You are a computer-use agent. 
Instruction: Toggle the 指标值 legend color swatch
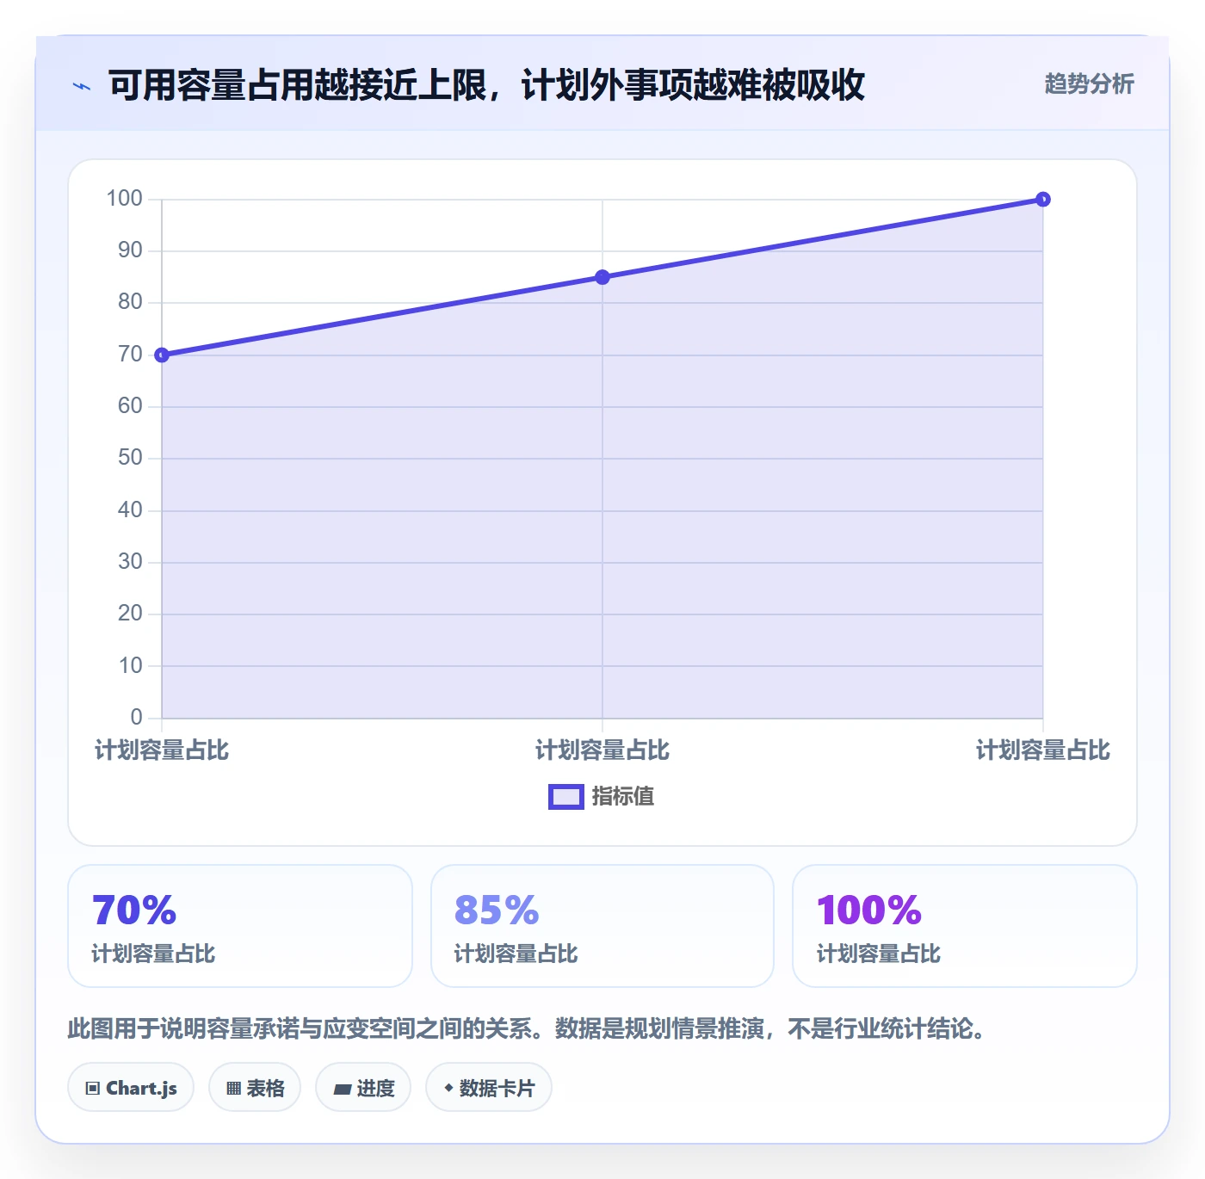pyautogui.click(x=566, y=797)
